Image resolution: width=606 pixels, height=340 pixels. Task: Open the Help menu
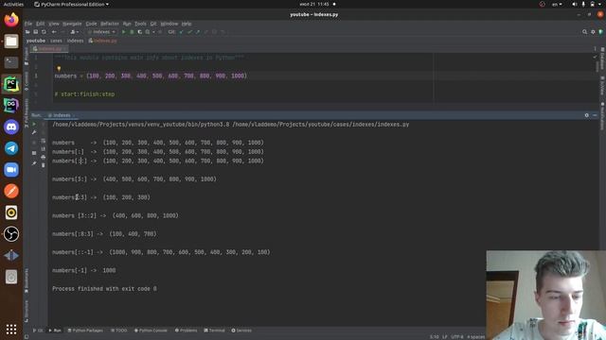[x=187, y=24]
